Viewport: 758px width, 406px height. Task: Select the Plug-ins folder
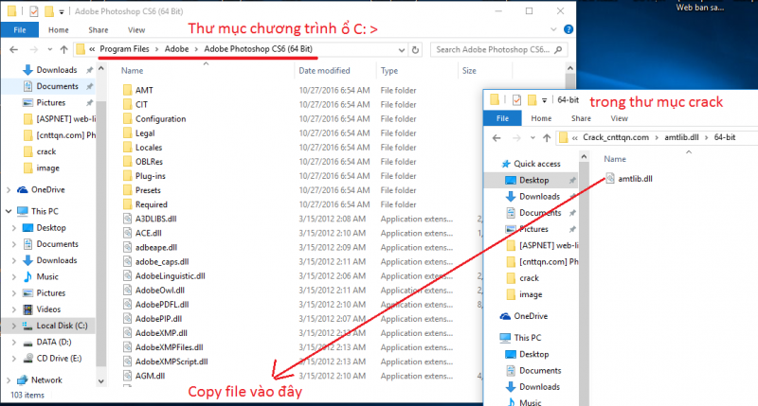coord(151,176)
